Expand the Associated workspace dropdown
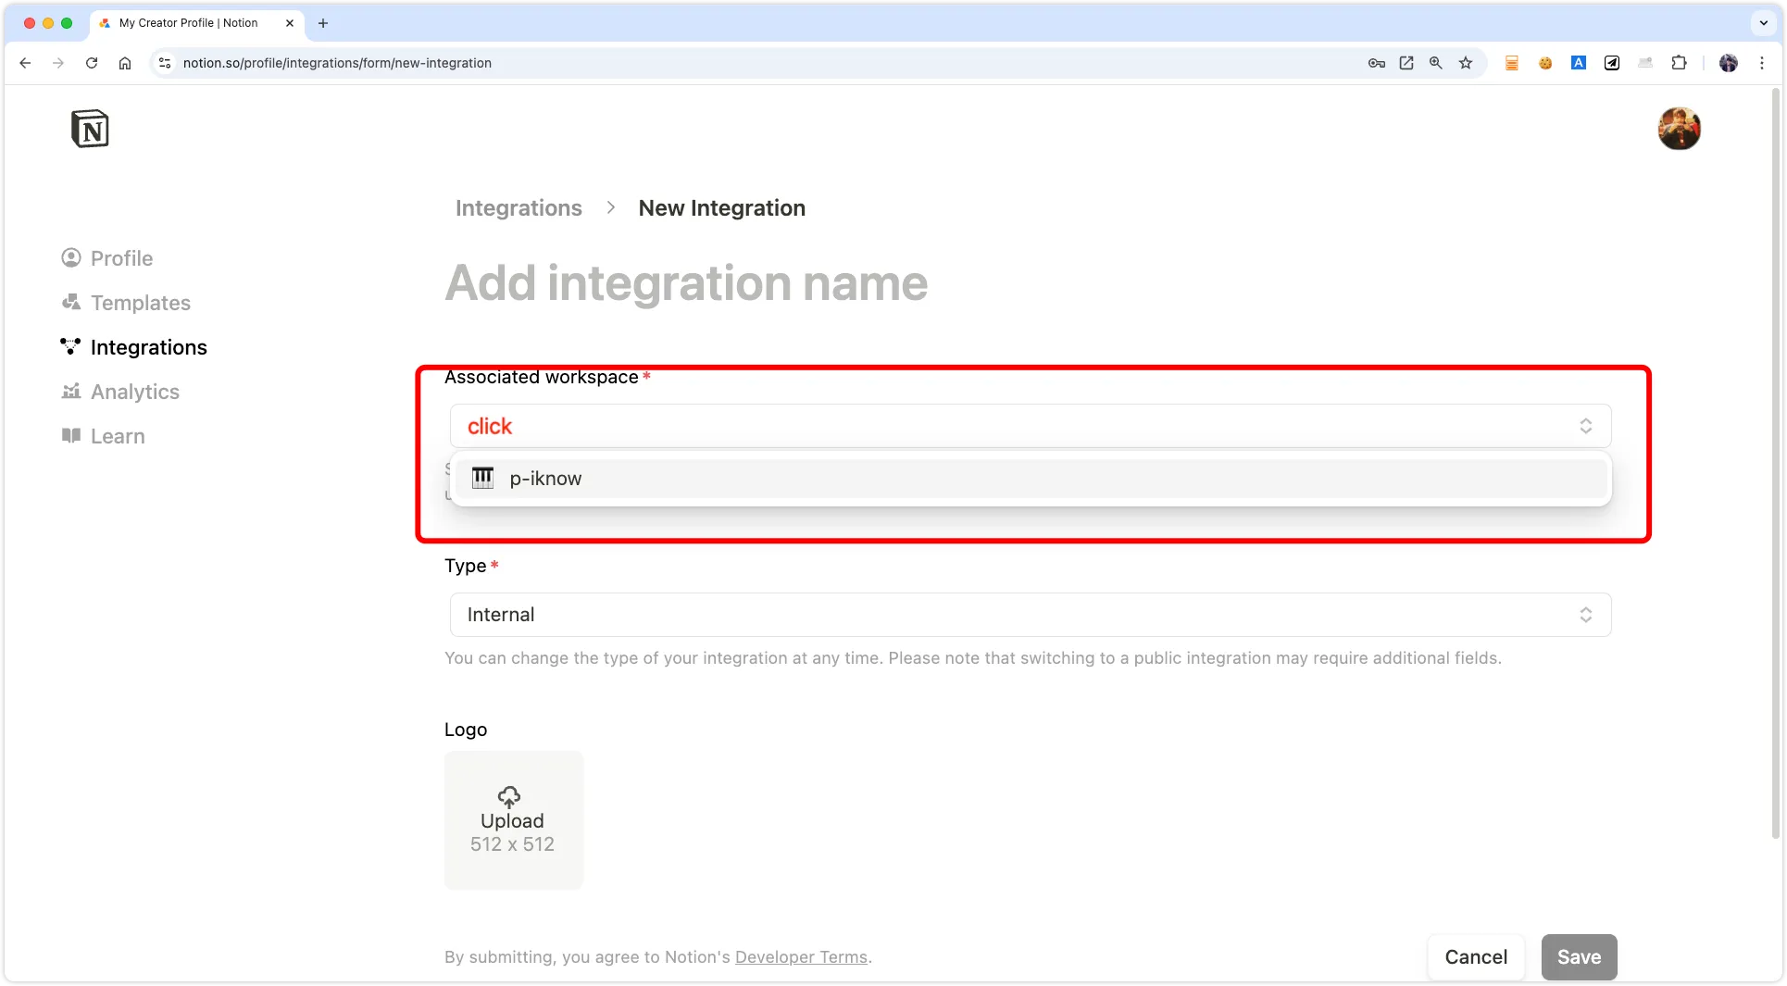Screen dimensions: 1787x986 (1030, 426)
